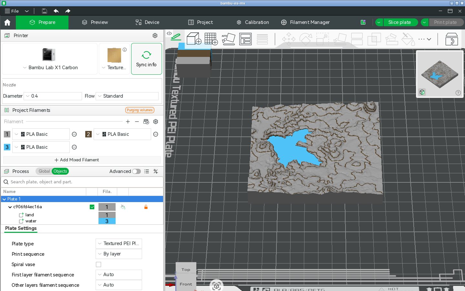Image resolution: width=465 pixels, height=291 pixels.
Task: Click the Add cube primitive icon
Action: [194, 39]
